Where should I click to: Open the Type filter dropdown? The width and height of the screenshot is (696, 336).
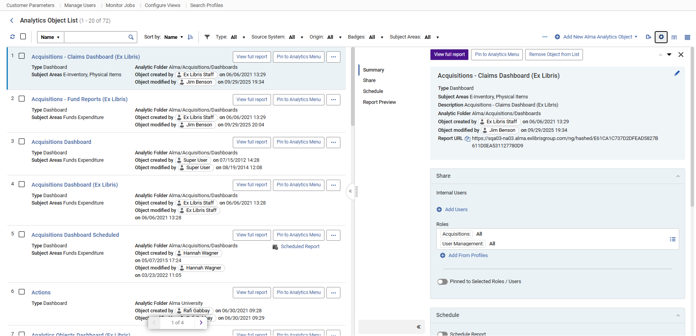click(x=238, y=37)
